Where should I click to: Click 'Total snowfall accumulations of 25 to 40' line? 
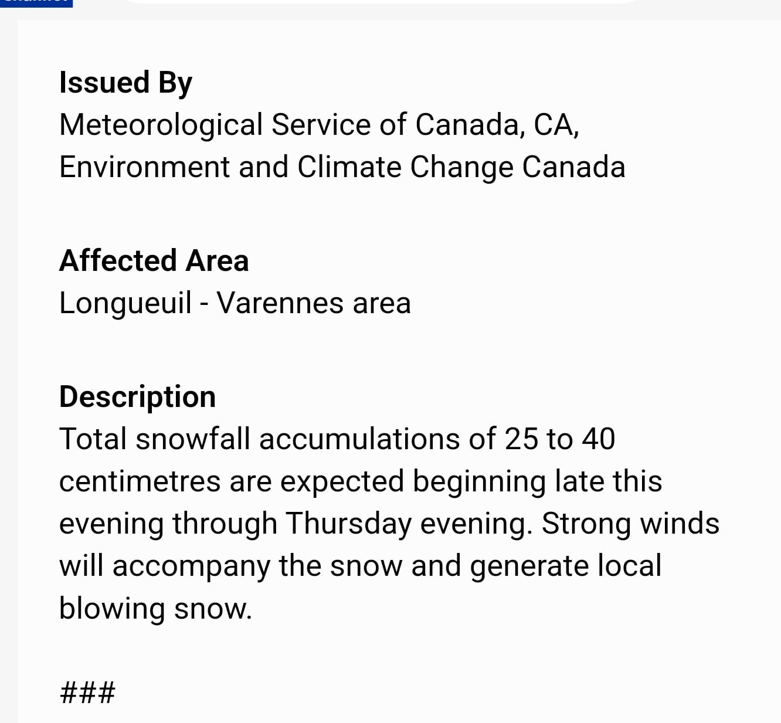pos(337,439)
